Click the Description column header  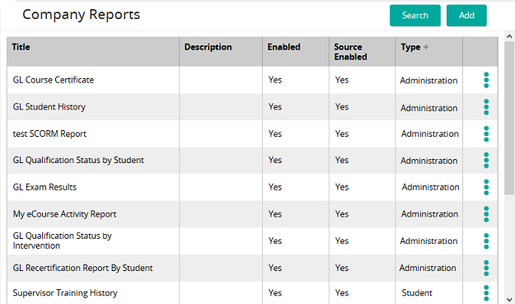pos(208,47)
